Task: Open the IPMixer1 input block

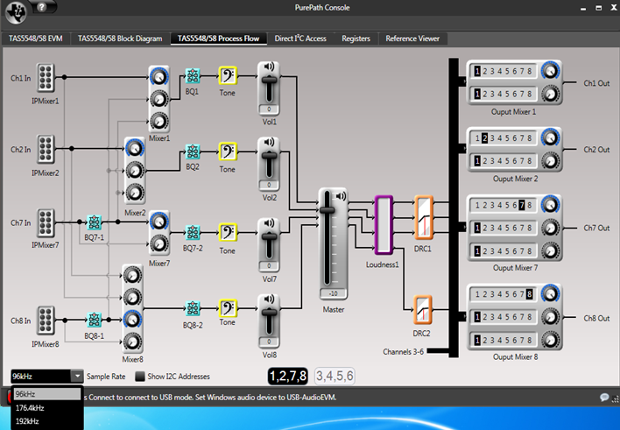Action: [x=46, y=78]
